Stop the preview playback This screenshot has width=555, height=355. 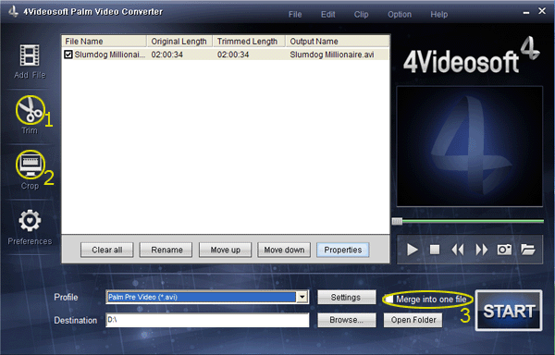click(x=435, y=250)
